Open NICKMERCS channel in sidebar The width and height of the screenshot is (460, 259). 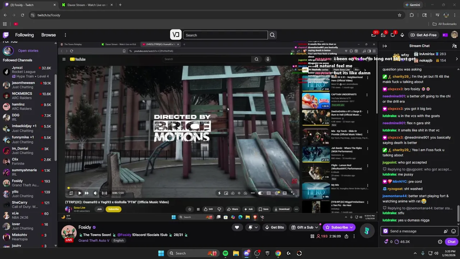point(27,96)
